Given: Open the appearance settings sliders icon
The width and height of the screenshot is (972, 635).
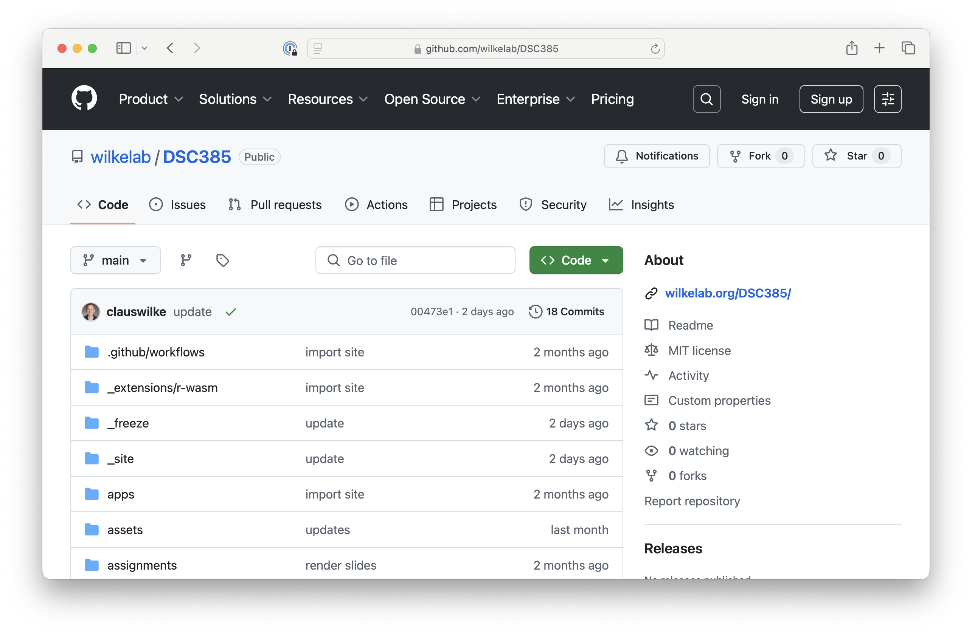Looking at the screenshot, I should pos(887,99).
